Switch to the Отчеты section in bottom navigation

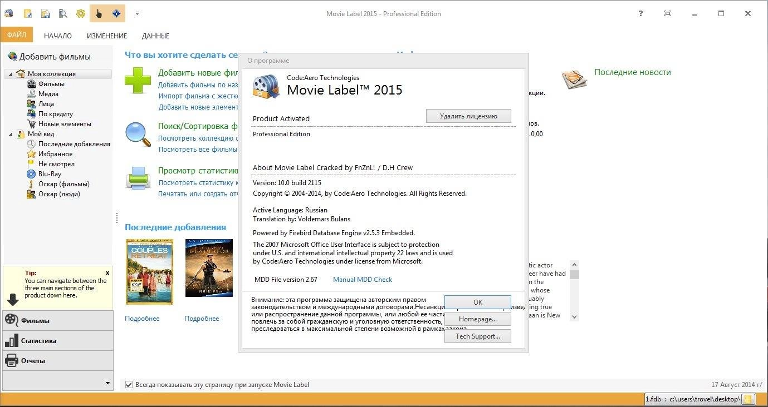(58, 360)
